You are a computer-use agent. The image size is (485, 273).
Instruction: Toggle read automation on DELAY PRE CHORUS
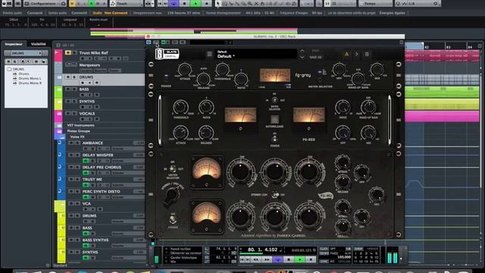tap(86, 173)
